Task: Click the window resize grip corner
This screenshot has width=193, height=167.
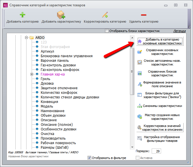Action: click(188, 162)
